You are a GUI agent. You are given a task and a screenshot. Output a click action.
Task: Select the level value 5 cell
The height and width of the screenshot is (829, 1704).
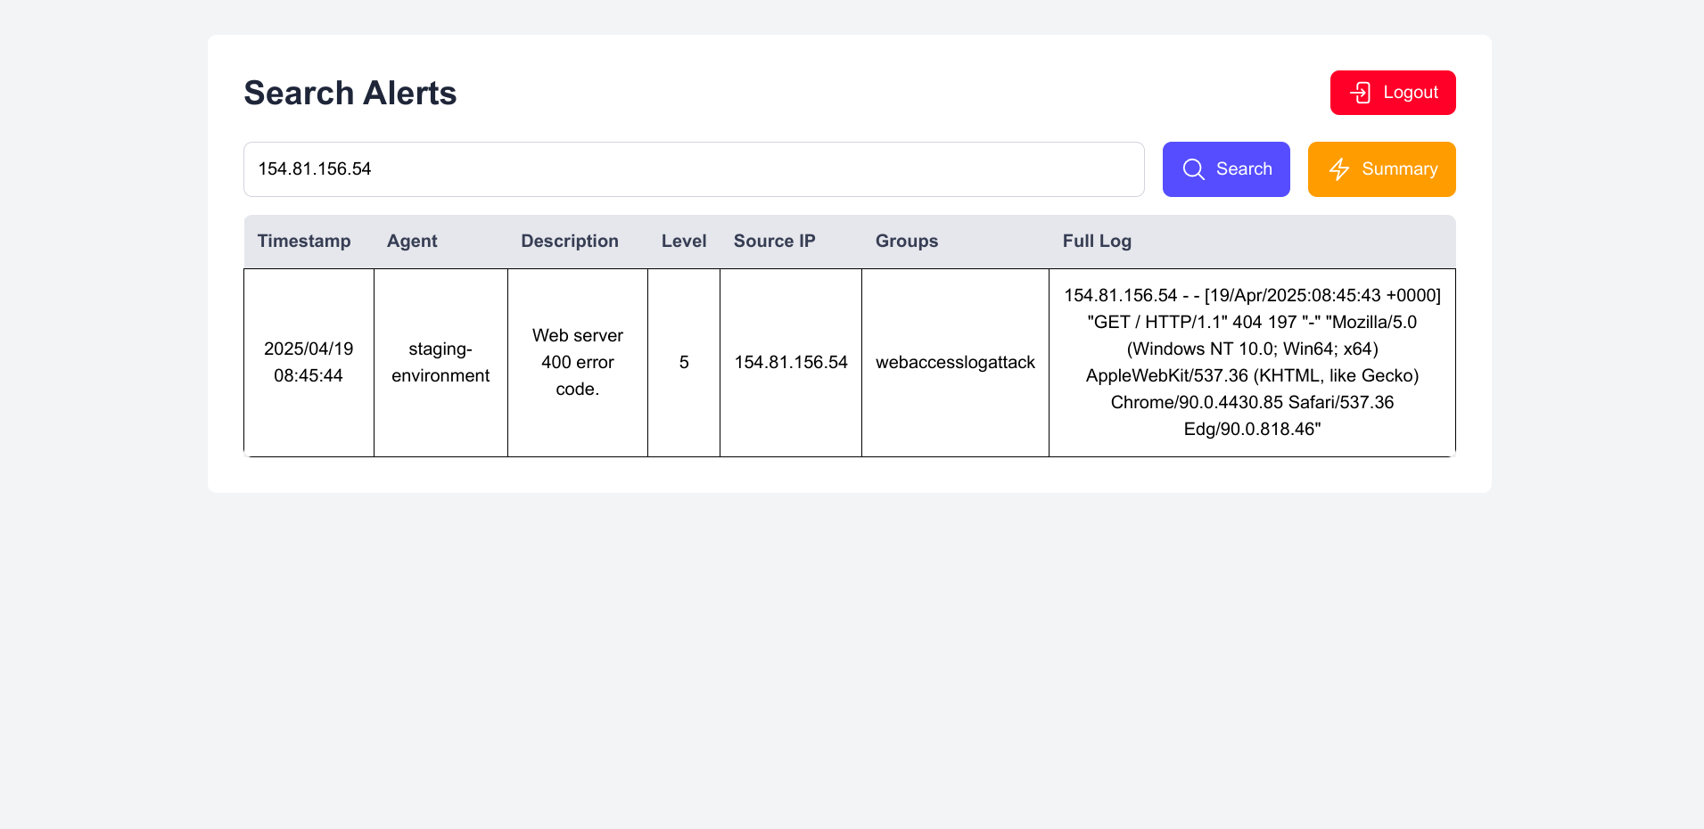[x=684, y=363]
